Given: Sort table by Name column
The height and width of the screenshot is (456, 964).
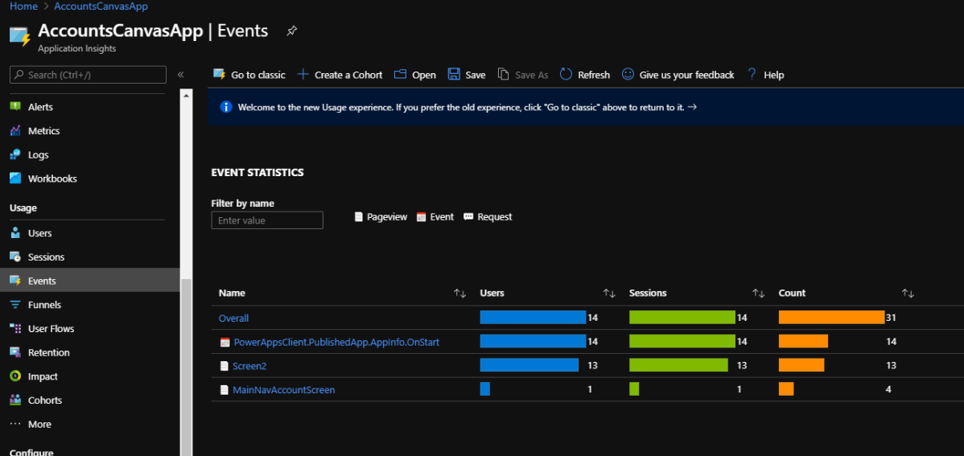Looking at the screenshot, I should (459, 294).
